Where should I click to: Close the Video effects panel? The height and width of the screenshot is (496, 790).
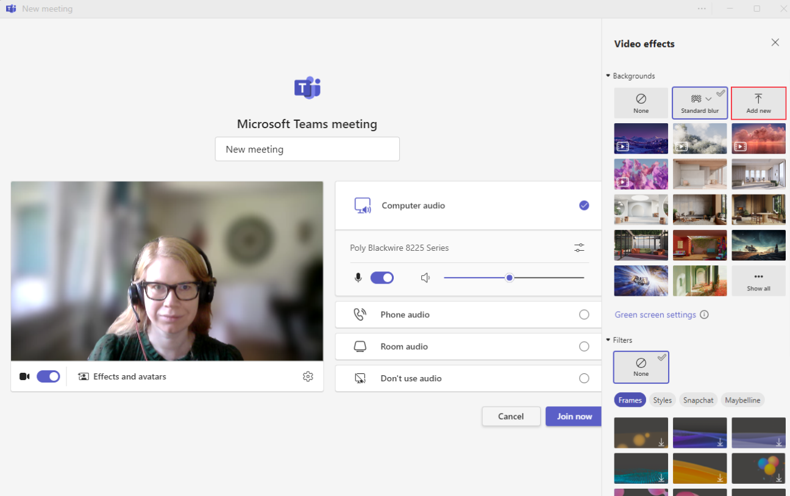click(x=775, y=43)
